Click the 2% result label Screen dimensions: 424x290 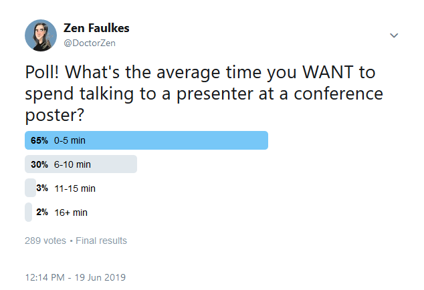(x=42, y=212)
